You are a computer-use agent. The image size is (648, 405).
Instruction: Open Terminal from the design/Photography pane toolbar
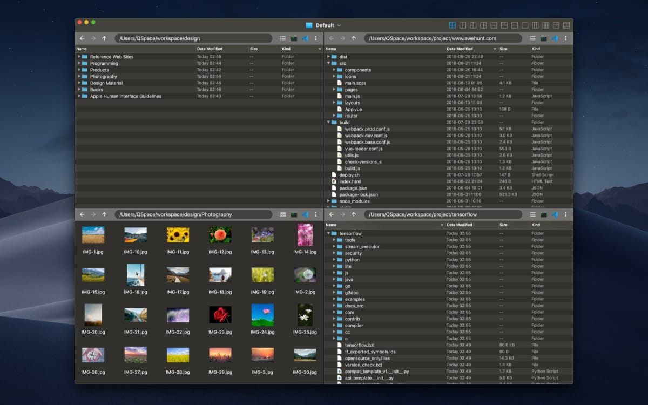click(x=294, y=214)
